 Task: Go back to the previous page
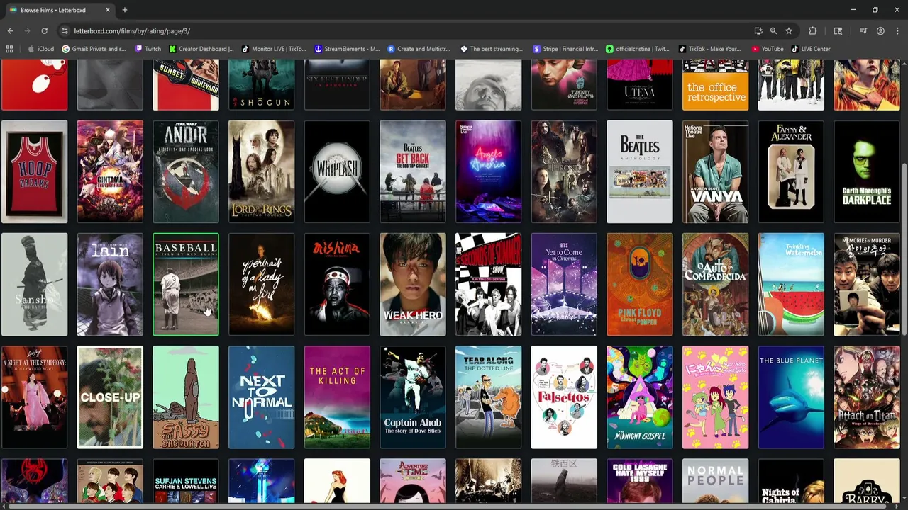10,31
